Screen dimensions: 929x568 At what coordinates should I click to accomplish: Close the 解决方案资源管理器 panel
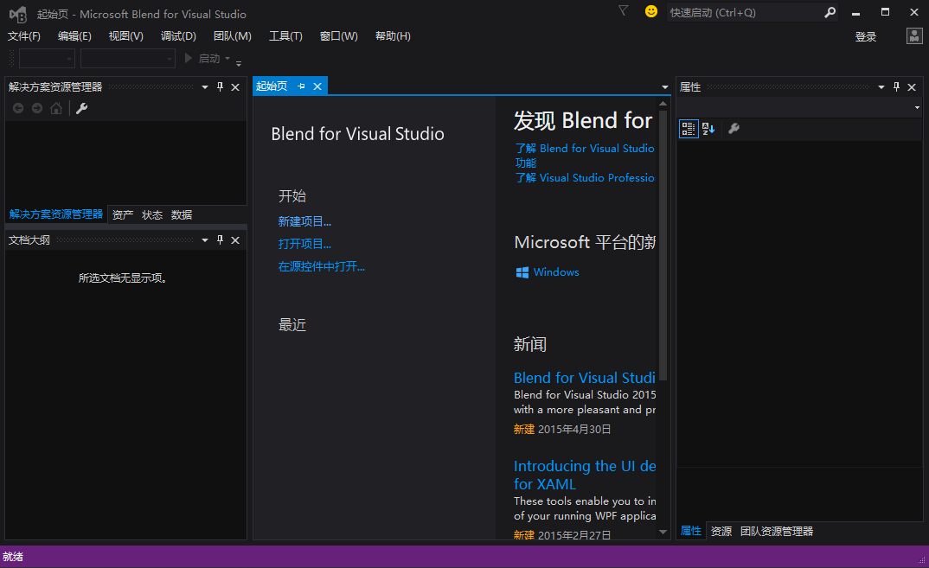(235, 87)
